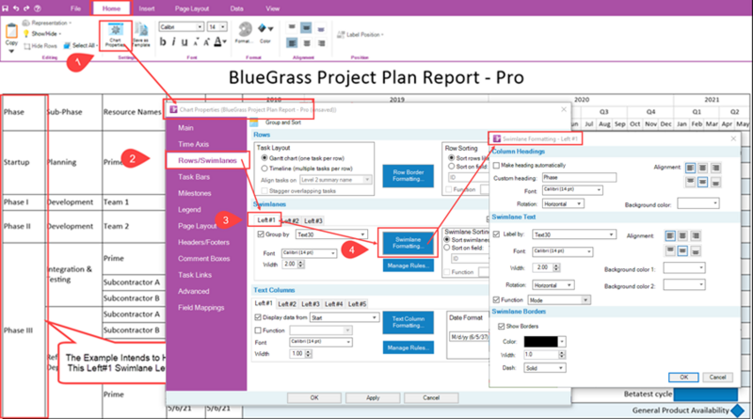Click the Save icon in title bar

(x=6, y=8)
